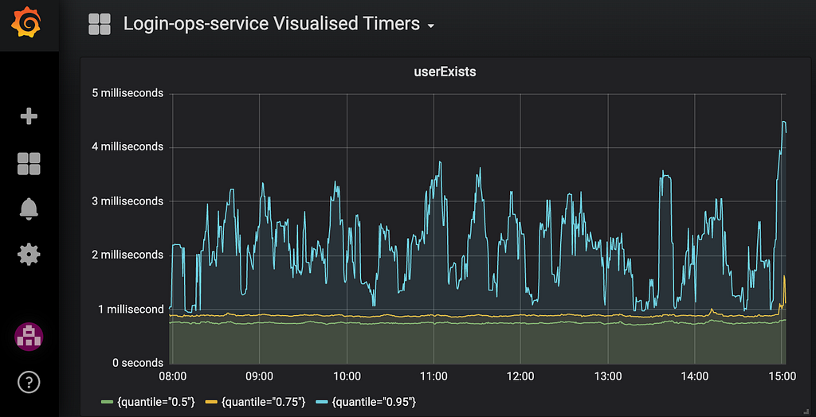
Task: Click the 13:00 x-axis label
Action: (x=607, y=376)
